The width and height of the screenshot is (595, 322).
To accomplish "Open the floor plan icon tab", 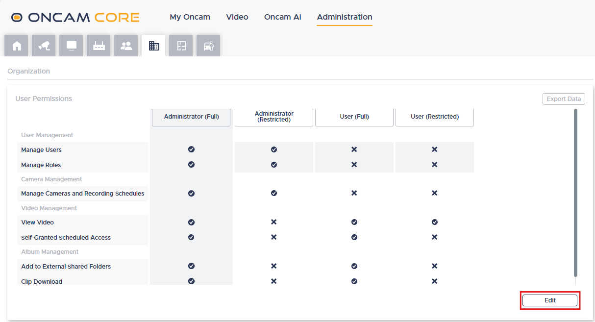I will click(181, 46).
